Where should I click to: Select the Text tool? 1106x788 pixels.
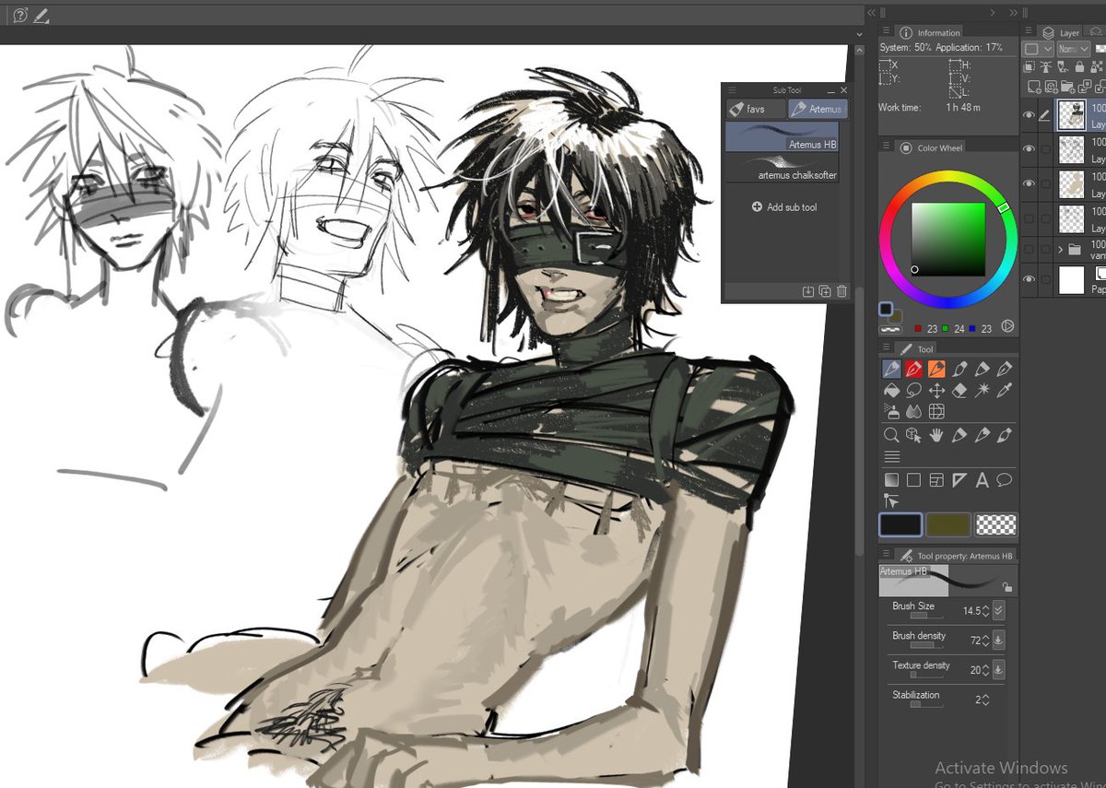[982, 480]
